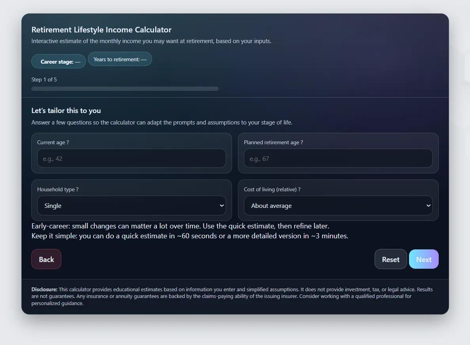Click the 'Keep it simple' hint line

[190, 236]
